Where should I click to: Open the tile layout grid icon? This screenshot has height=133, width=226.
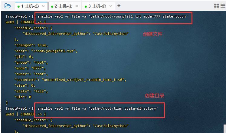click(217, 6)
